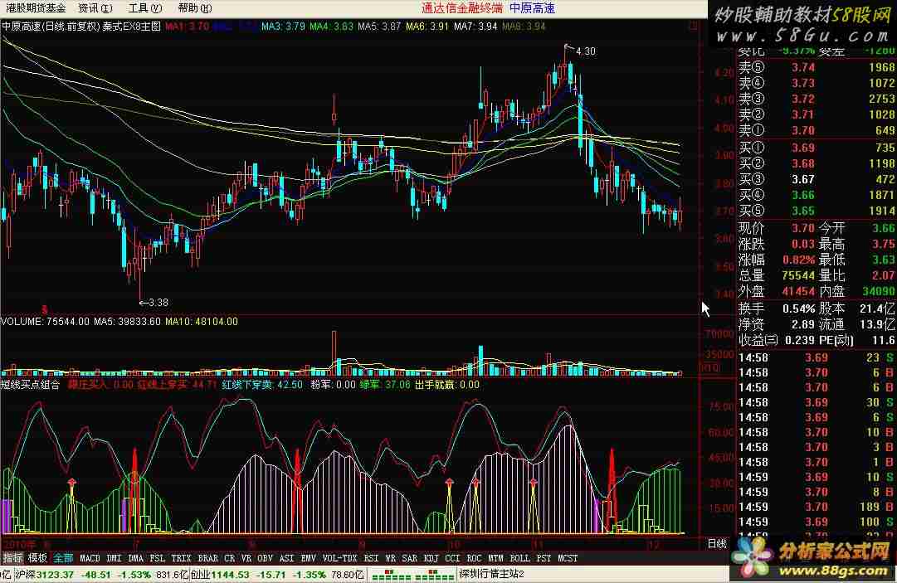The image size is (897, 583).
Task: Select the BRAR indicator
Action: point(207,558)
